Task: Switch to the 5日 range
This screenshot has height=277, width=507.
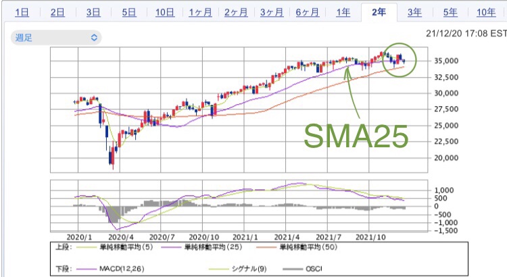Action: point(129,12)
